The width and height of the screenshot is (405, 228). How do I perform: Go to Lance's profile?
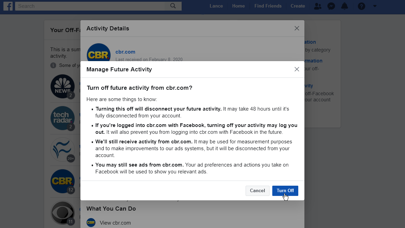coord(216,6)
